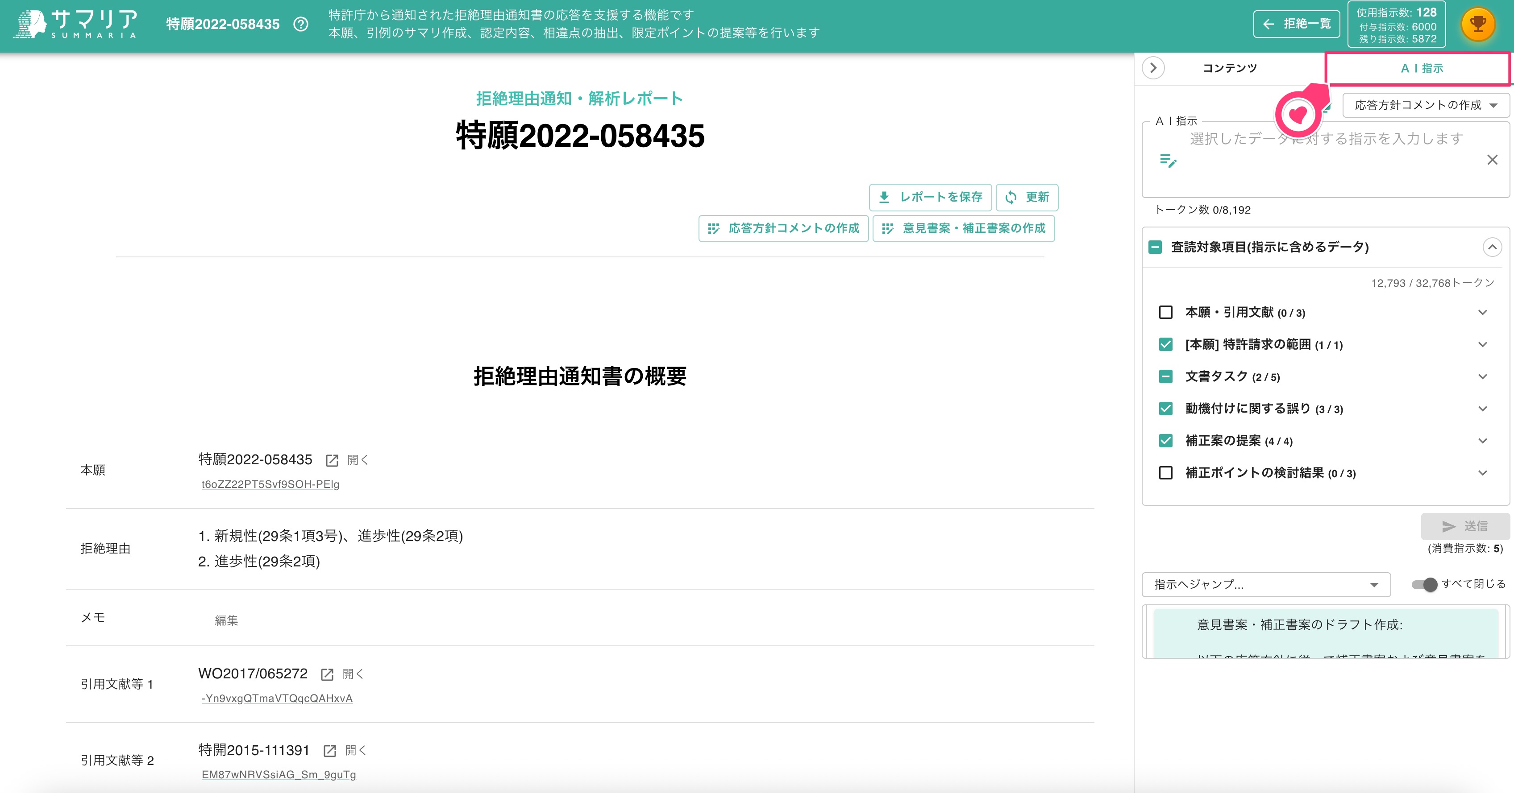
Task: Click token count 12,793 / 32,768トークン
Action: coord(1432,284)
